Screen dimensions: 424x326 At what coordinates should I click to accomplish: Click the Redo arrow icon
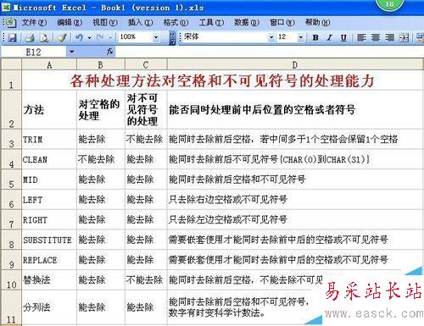click(x=100, y=37)
